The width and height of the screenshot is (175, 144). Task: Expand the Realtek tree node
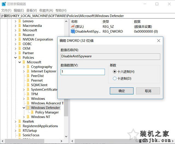pos(16,122)
